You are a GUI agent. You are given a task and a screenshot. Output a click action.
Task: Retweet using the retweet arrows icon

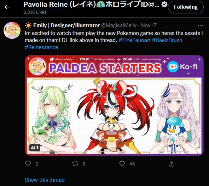tap(75, 164)
